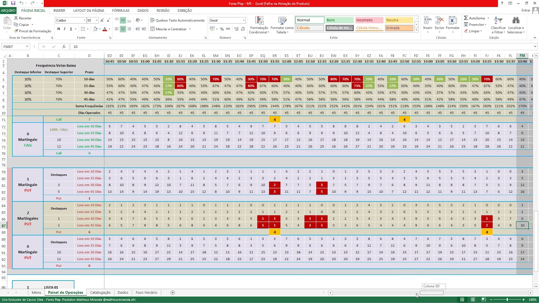Screen dimensions: 539x303
Task: Open Localizar e Selecionar binoculars menu
Action: pos(515,25)
